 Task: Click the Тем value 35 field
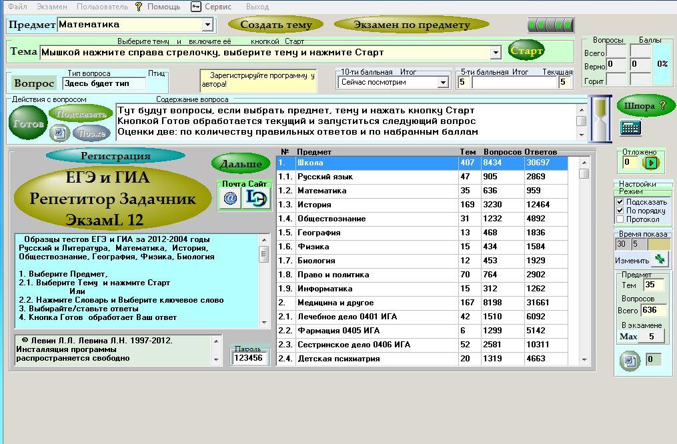coord(653,285)
